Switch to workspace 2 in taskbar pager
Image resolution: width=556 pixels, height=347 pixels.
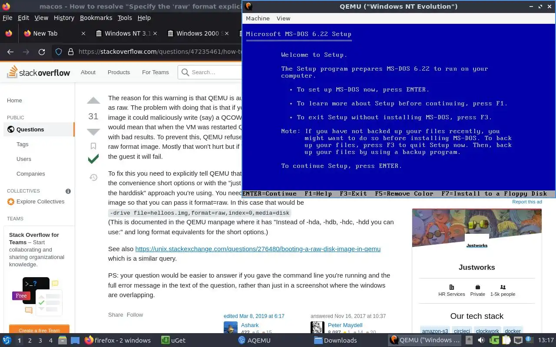pyautogui.click(x=30, y=340)
